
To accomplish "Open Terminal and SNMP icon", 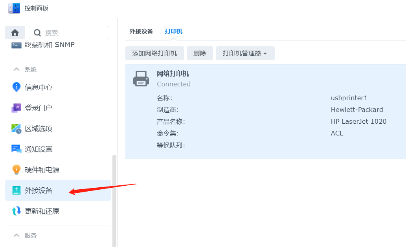I will (x=16, y=45).
